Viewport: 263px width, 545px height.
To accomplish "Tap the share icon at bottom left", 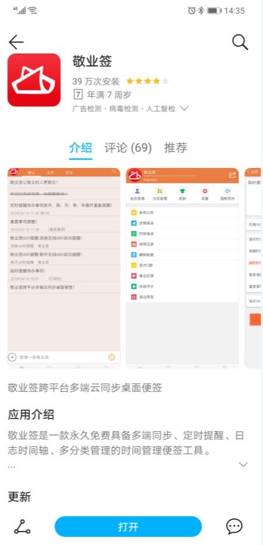I will (x=22, y=526).
